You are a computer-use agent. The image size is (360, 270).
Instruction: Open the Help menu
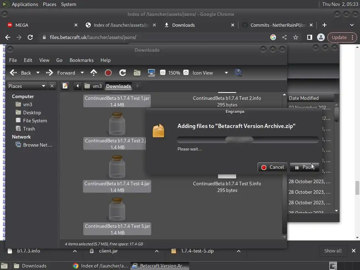click(x=105, y=60)
